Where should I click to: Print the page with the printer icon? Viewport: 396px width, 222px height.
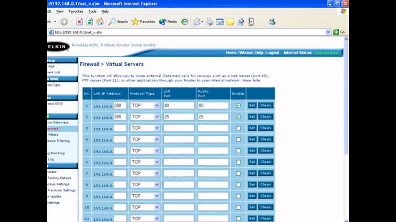[209, 22]
